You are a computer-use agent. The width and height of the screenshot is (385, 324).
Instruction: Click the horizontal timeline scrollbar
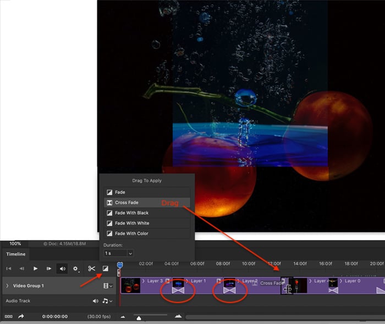tap(285, 317)
